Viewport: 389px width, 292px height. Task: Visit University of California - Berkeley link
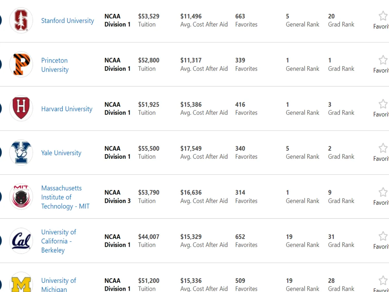pyautogui.click(x=58, y=241)
